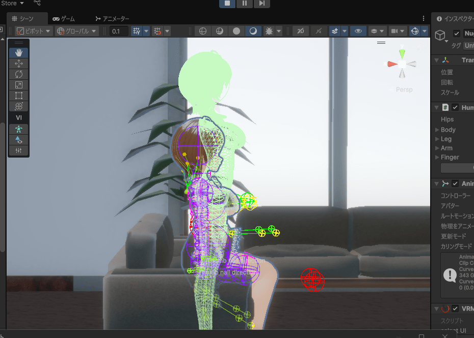Select the Move tool
Viewport: 474px width, 338px height.
19,64
